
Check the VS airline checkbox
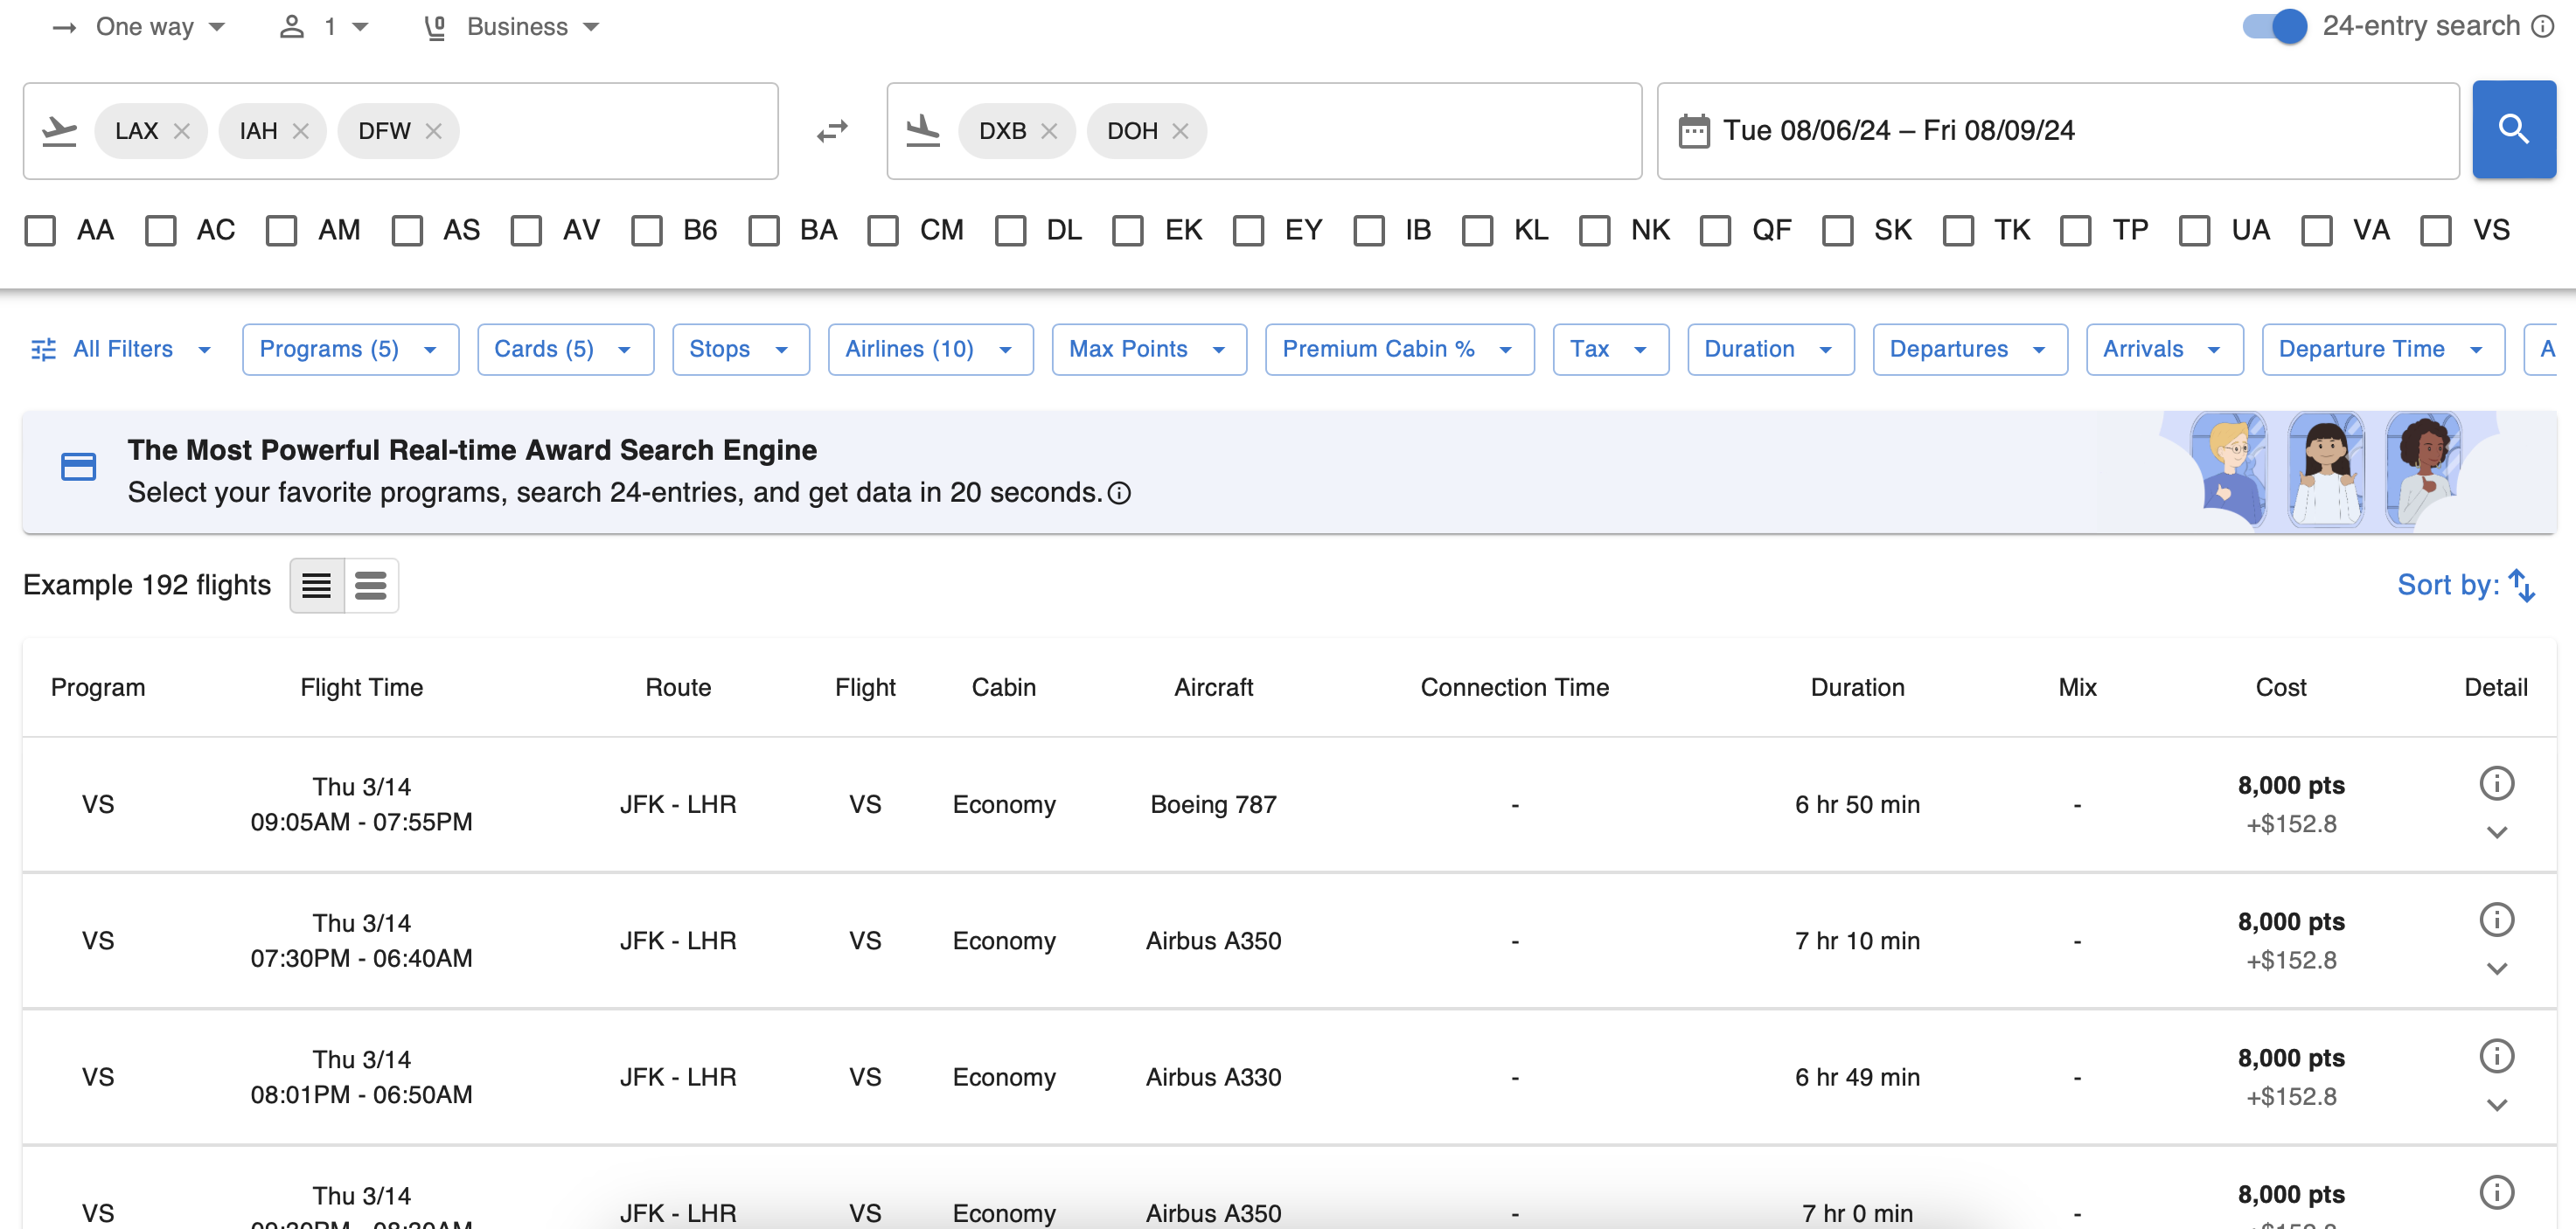click(2436, 231)
